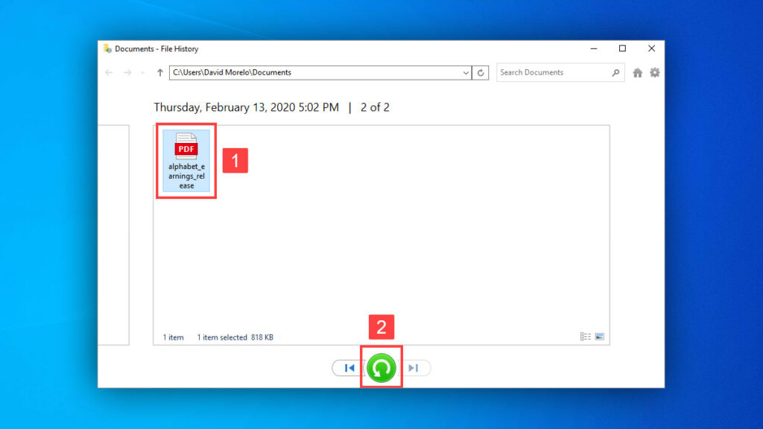Open the address bar path dropdown
This screenshot has width=763, height=429.
click(466, 73)
